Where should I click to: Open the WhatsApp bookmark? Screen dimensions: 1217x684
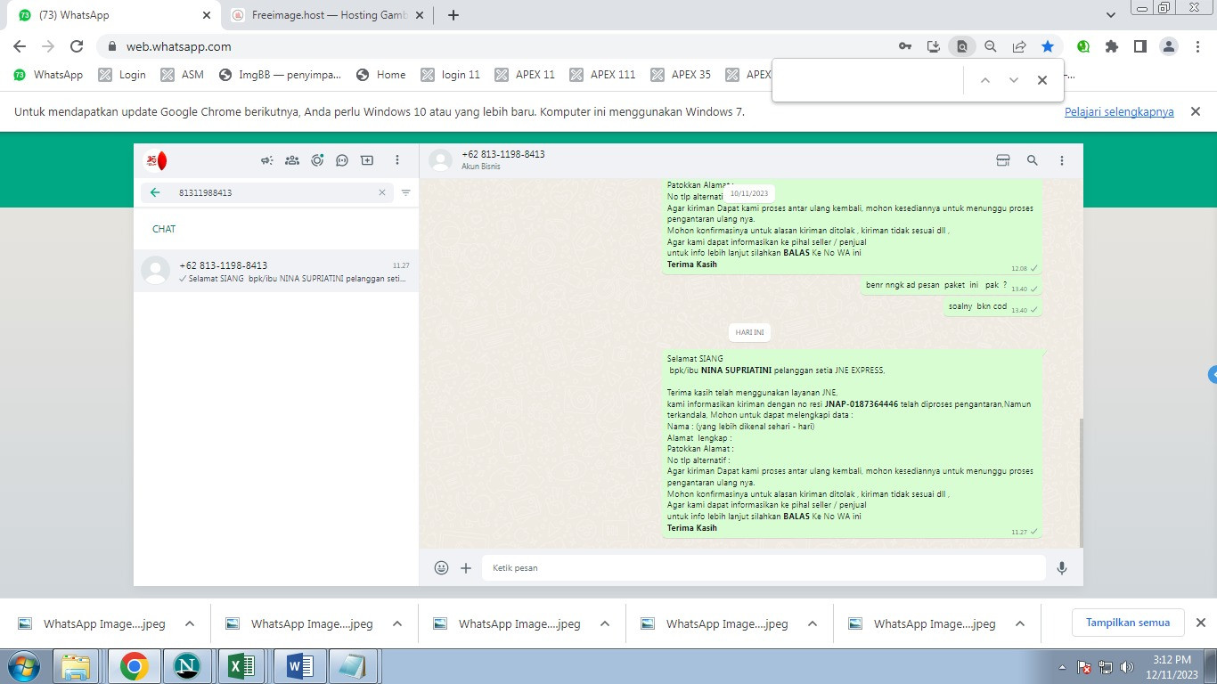pyautogui.click(x=48, y=75)
